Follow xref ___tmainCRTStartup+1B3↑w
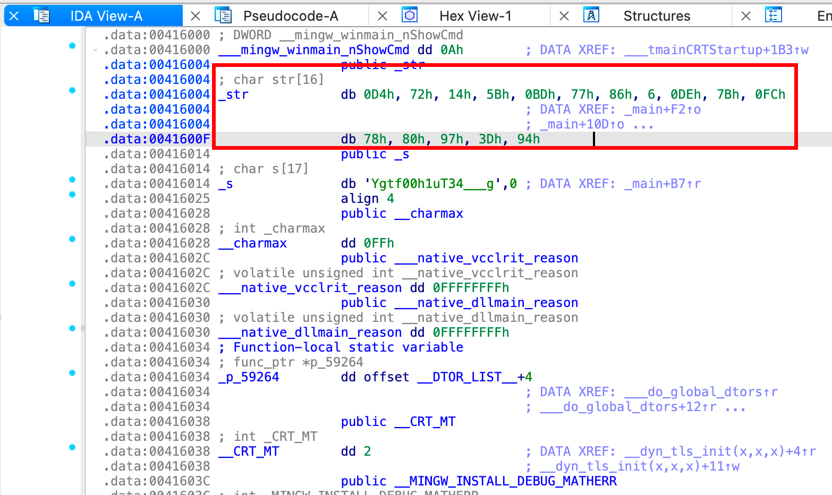832x495 pixels. click(x=716, y=50)
